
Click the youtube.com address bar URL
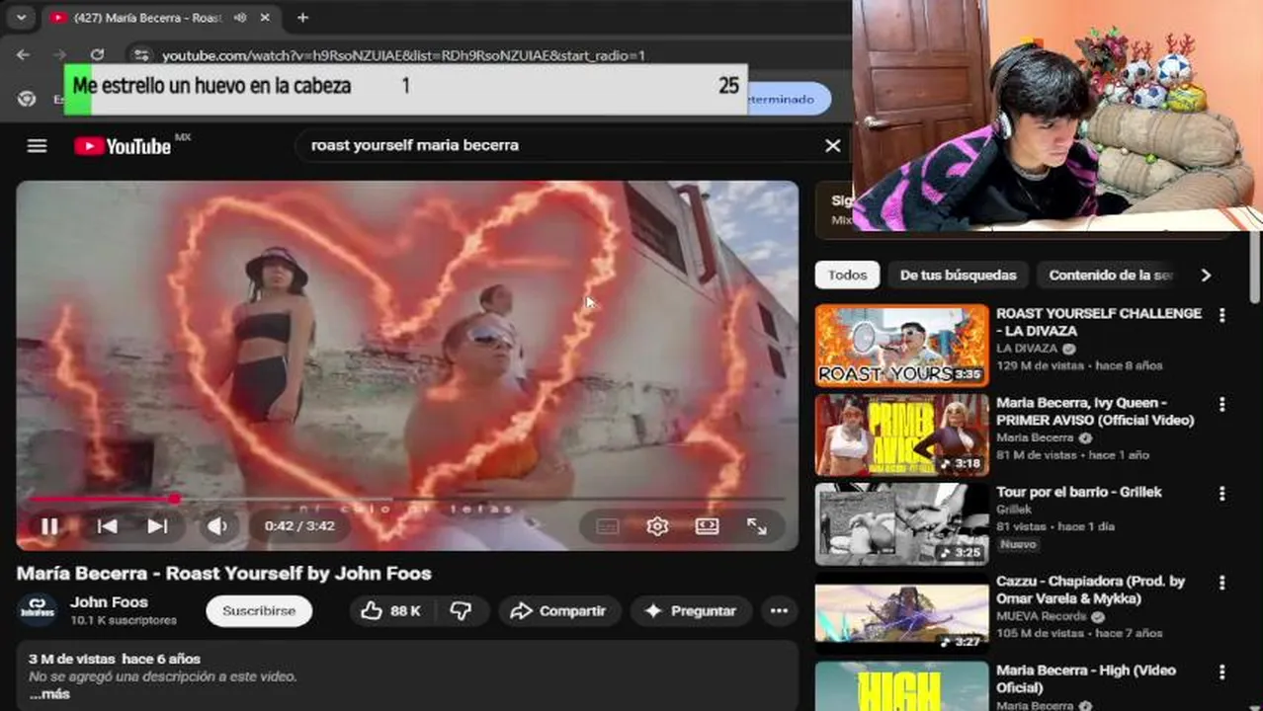(403, 55)
